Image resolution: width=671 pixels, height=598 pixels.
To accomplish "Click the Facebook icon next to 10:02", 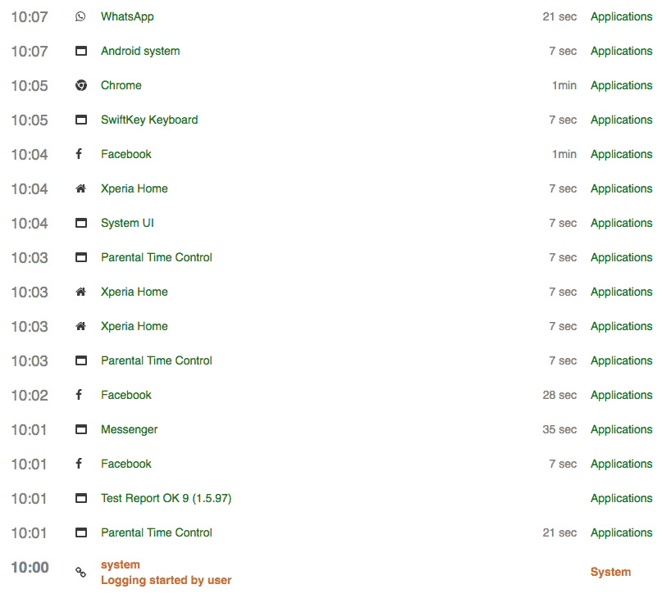I will (x=80, y=395).
